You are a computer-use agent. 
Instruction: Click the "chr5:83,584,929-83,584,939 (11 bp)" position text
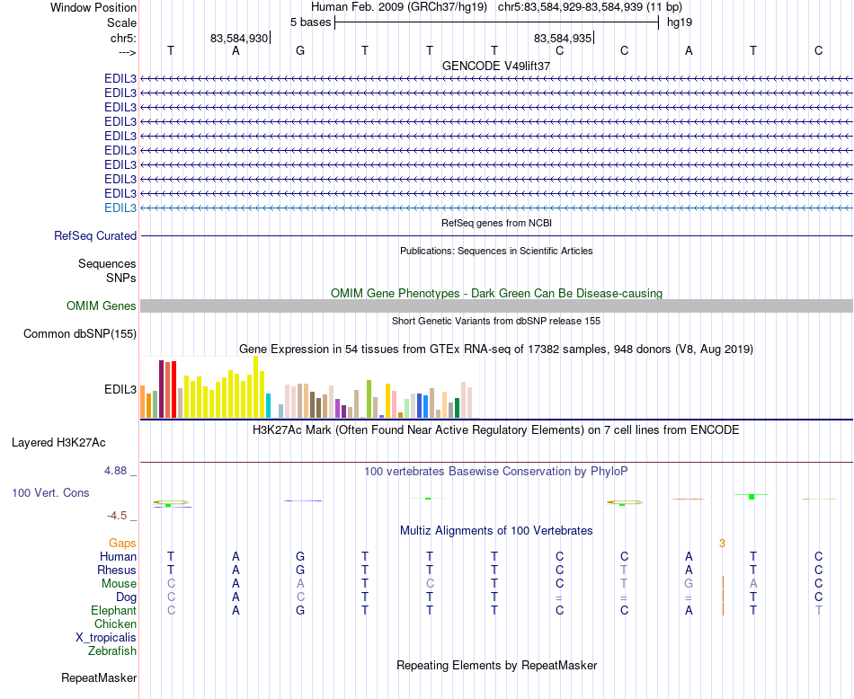590,7
